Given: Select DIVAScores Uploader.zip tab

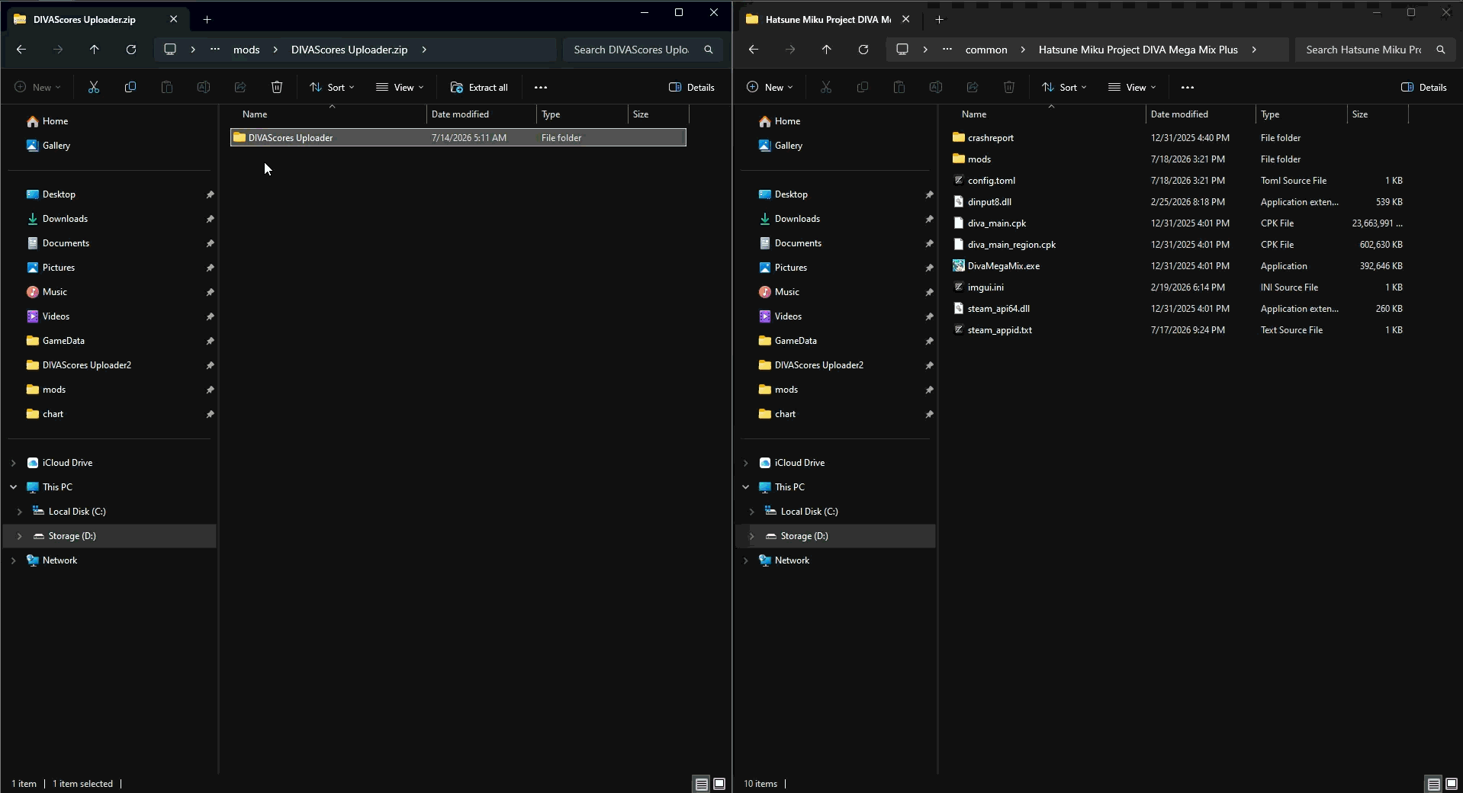Looking at the screenshot, I should tap(97, 20).
